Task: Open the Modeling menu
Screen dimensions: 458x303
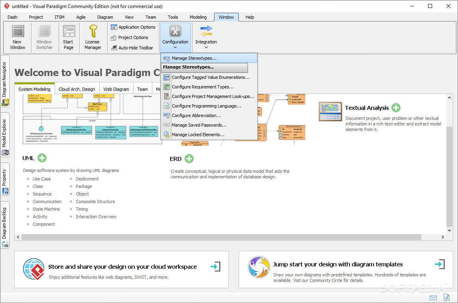Action: [198, 17]
